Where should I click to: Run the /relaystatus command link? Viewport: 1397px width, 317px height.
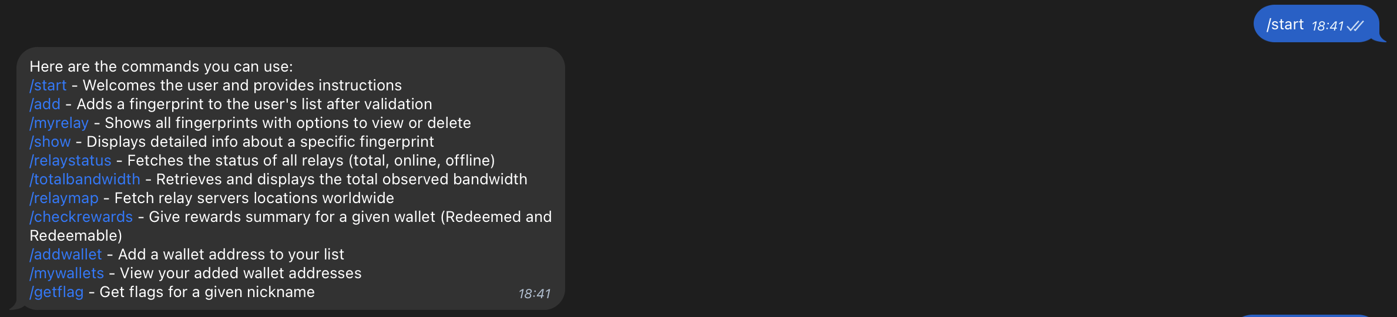tap(70, 161)
